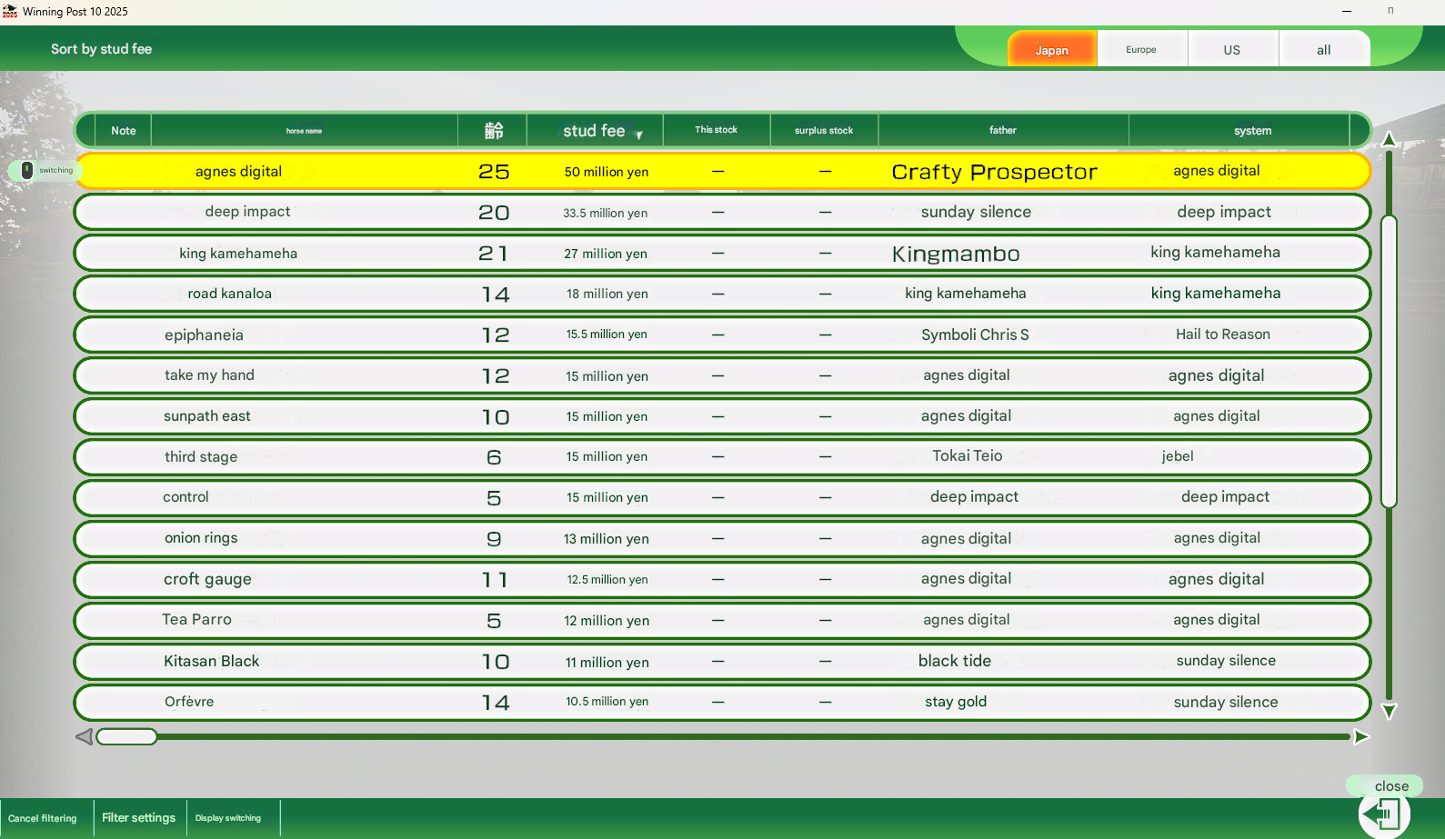This screenshot has height=839, width=1445.
Task: Click the 11 million yen stud fee
Action: [x=607, y=663]
